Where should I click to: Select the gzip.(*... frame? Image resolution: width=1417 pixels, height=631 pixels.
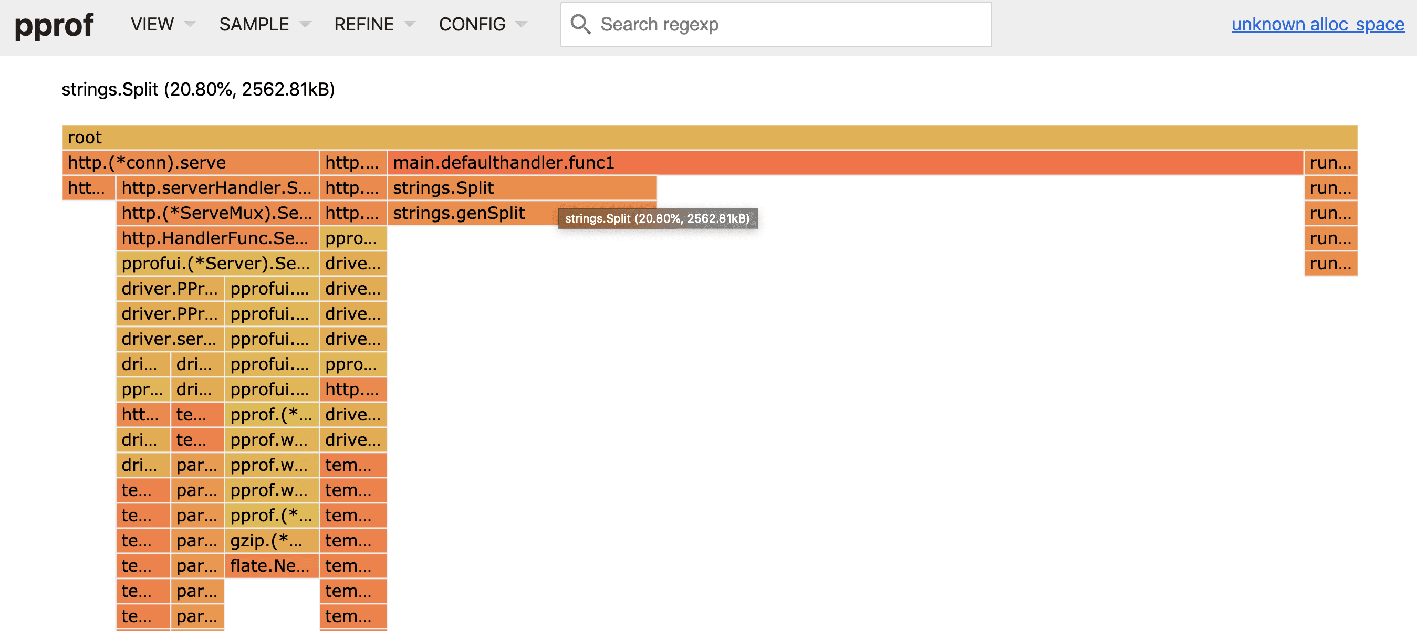tap(271, 541)
